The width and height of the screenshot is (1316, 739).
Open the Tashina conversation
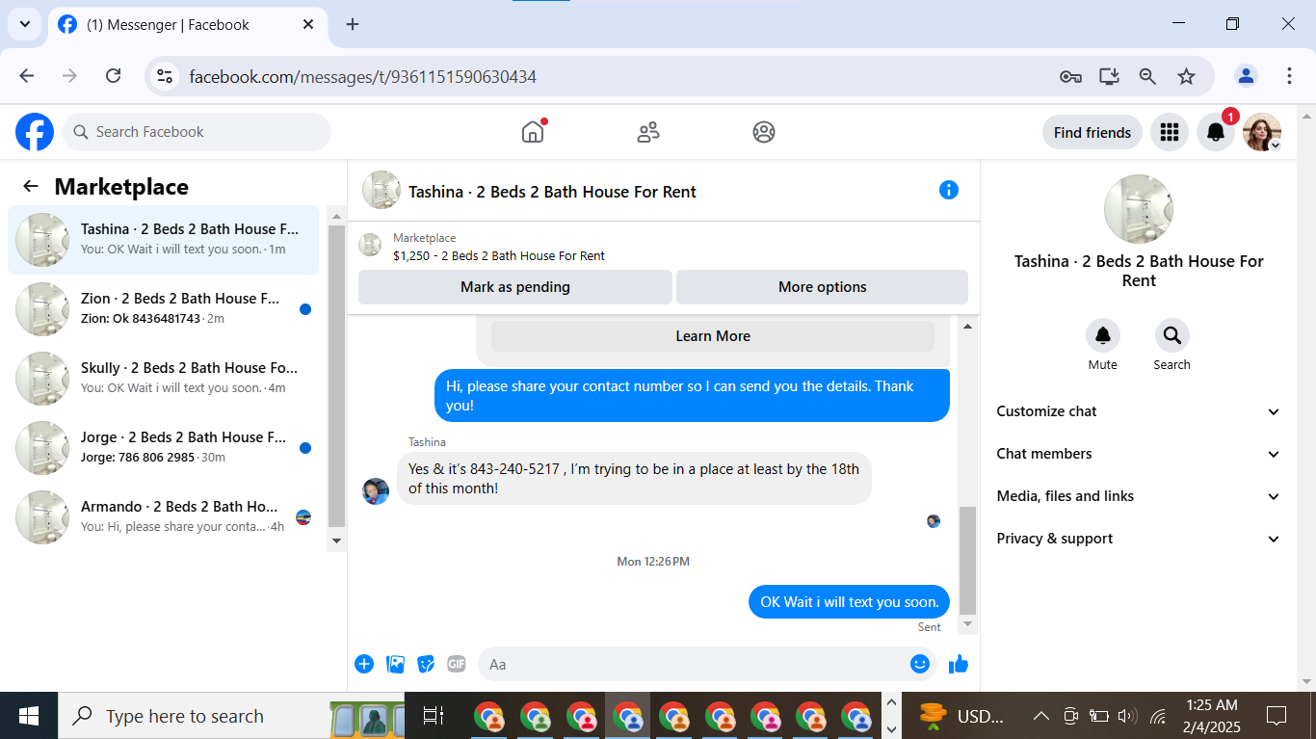(164, 240)
